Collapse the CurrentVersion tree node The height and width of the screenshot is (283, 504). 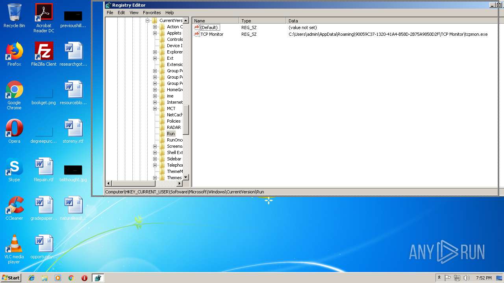coord(148,20)
